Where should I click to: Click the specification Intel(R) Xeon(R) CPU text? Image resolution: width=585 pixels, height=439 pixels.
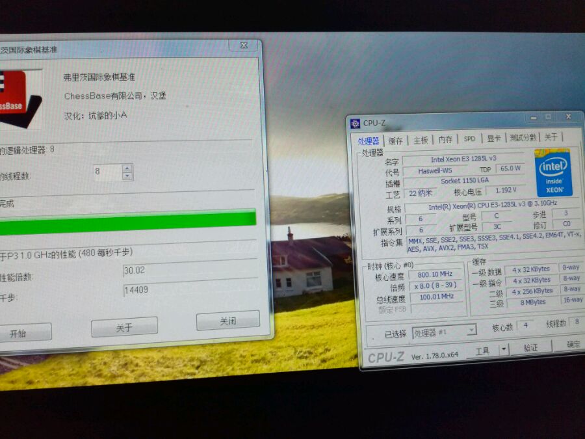coord(493,205)
